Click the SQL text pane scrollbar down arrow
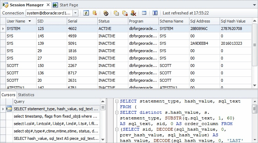 click(254, 139)
